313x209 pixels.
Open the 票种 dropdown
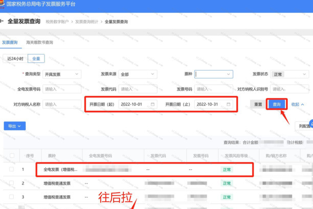pos(213,74)
